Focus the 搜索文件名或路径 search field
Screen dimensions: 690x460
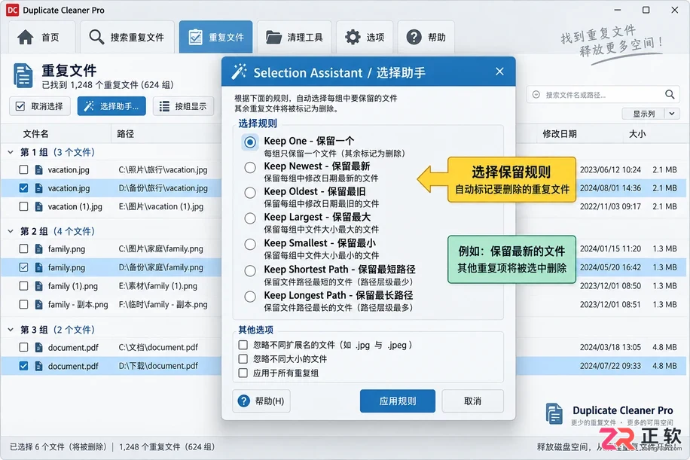tap(603, 95)
